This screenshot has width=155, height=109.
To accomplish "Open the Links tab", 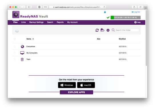I will click(x=23, y=22).
